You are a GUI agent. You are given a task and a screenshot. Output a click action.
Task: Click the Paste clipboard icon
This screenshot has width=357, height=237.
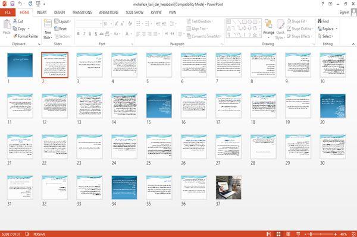[7, 24]
